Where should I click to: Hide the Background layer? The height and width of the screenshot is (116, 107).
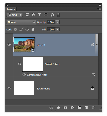9,88
